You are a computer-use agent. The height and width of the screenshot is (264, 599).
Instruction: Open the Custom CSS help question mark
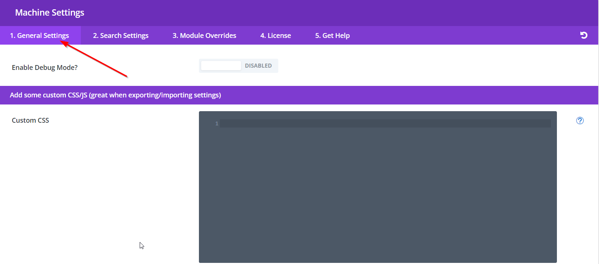pos(580,120)
